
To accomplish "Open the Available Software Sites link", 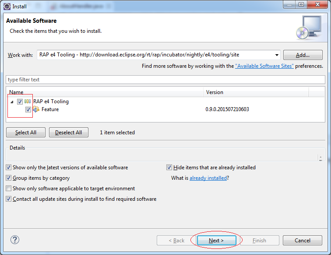I will click(264, 66).
